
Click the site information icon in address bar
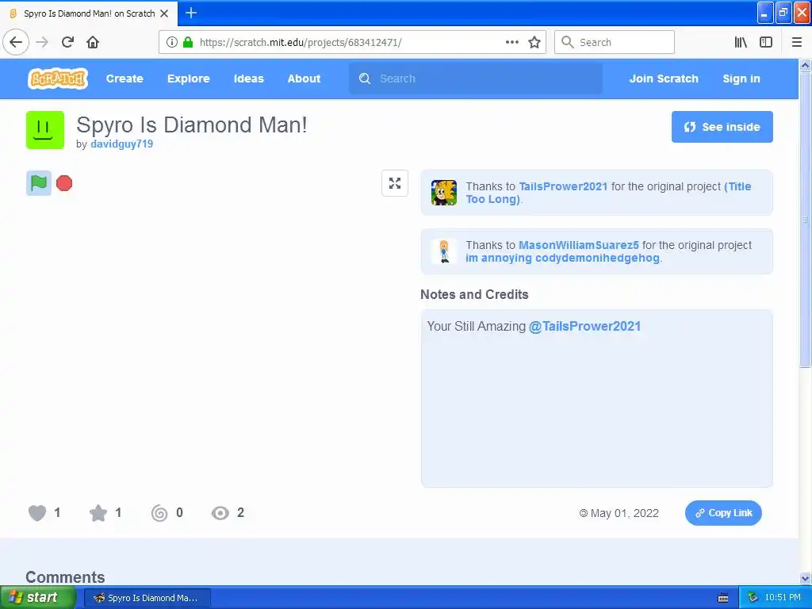172,42
